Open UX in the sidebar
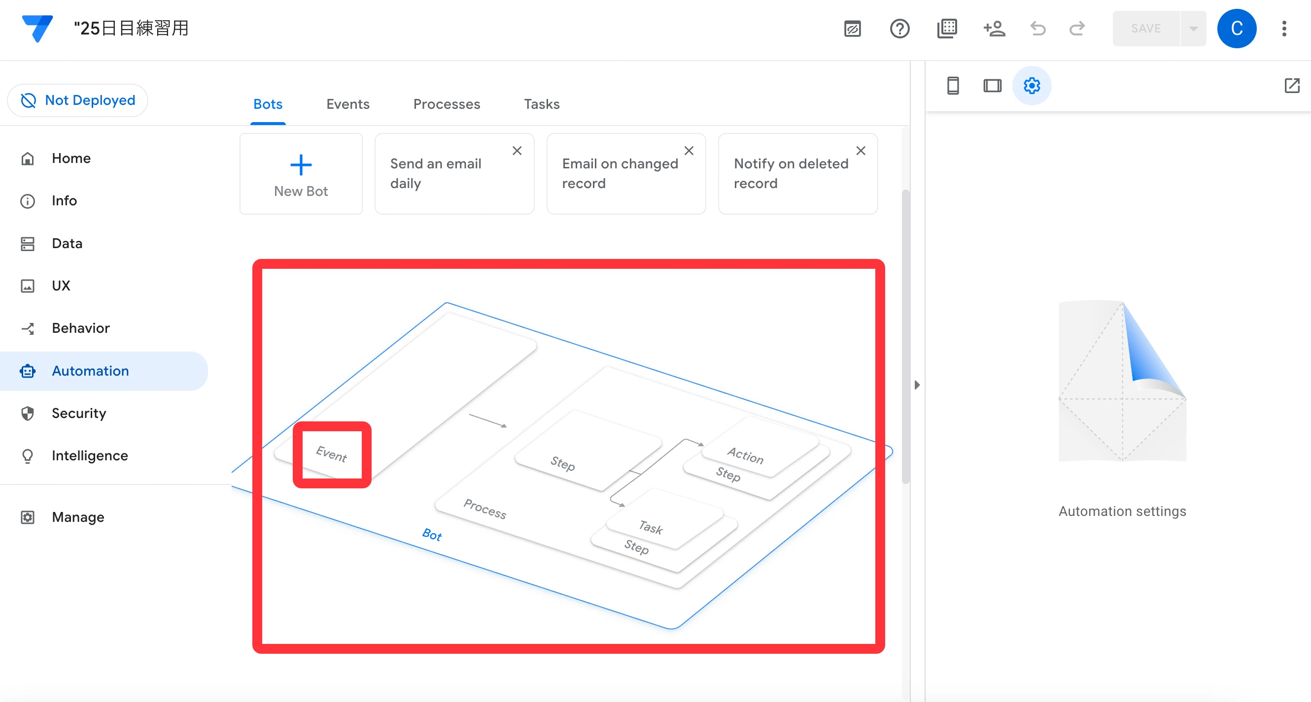Image resolution: width=1311 pixels, height=702 pixels. click(104, 285)
